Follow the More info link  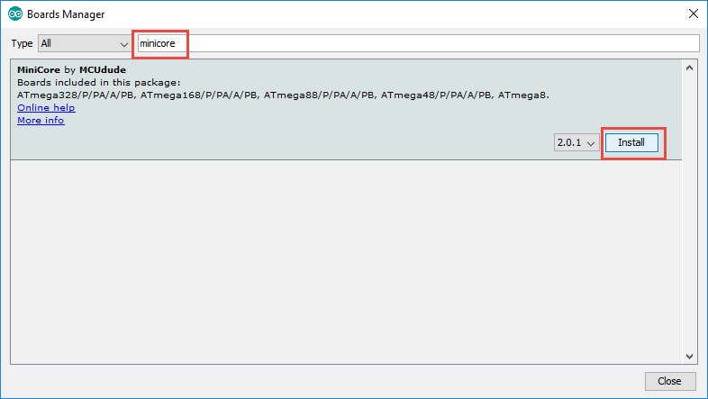(41, 120)
